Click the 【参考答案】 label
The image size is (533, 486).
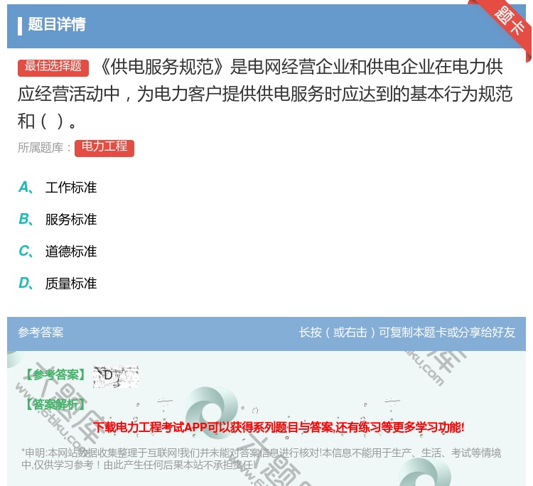55,375
